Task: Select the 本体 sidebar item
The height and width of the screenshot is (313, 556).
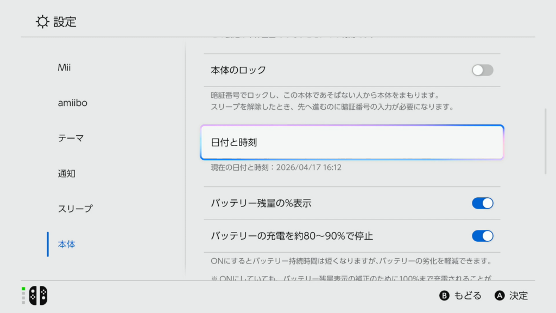Action: [66, 245]
